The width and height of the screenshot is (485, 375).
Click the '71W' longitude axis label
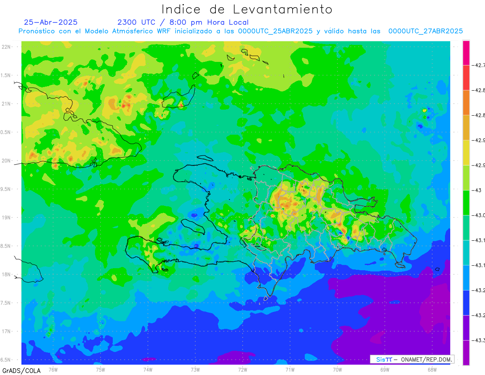pyautogui.click(x=290, y=369)
